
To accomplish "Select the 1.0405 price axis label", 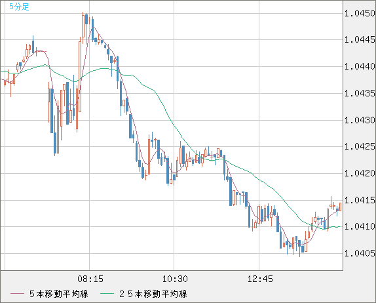I will [x=360, y=253].
